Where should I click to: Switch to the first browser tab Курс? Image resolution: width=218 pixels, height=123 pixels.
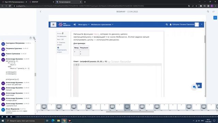click(x=15, y=2)
